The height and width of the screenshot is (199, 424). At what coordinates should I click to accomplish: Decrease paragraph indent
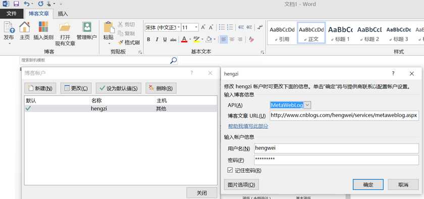click(x=241, y=27)
